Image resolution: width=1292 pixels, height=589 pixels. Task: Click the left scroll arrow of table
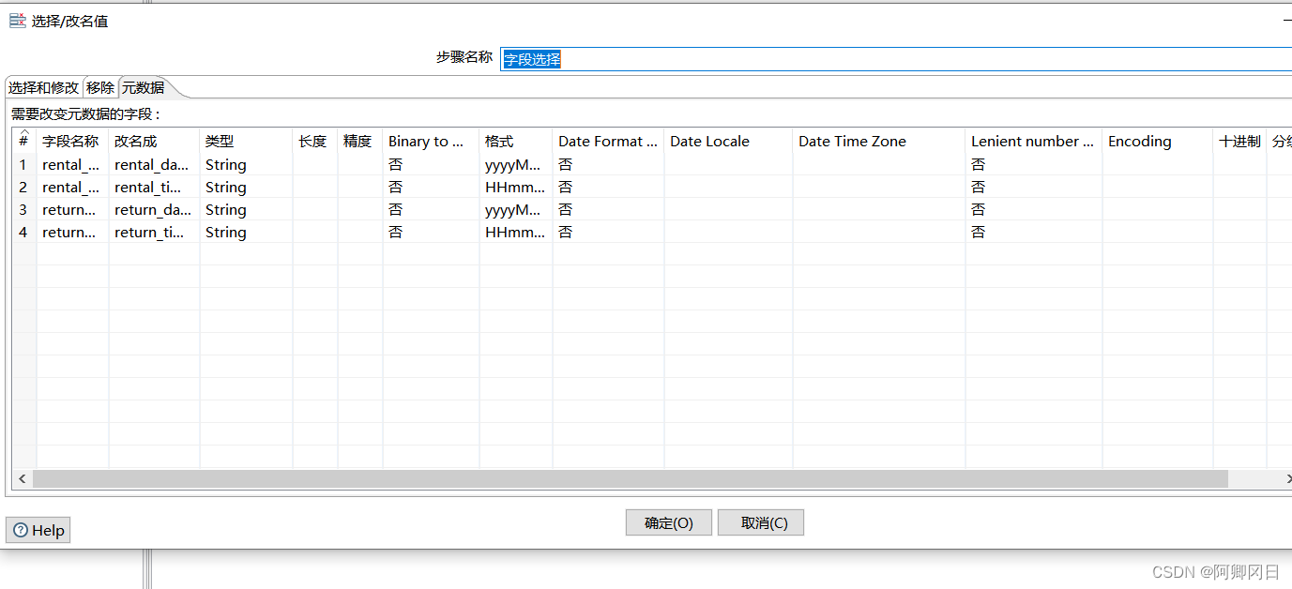[x=23, y=478]
